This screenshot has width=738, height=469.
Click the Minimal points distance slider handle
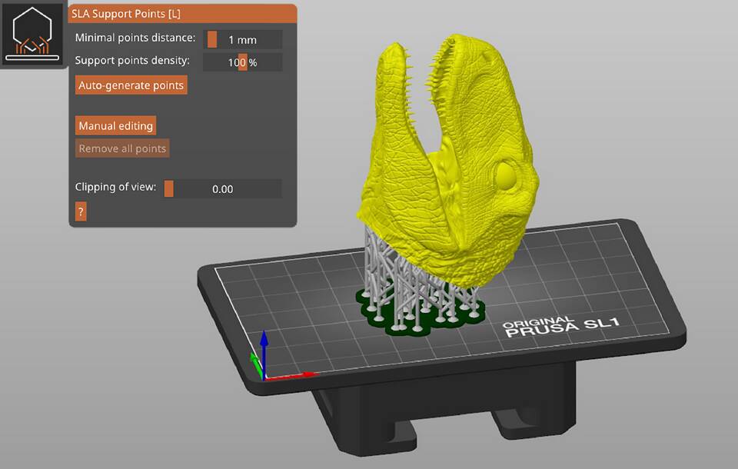212,39
